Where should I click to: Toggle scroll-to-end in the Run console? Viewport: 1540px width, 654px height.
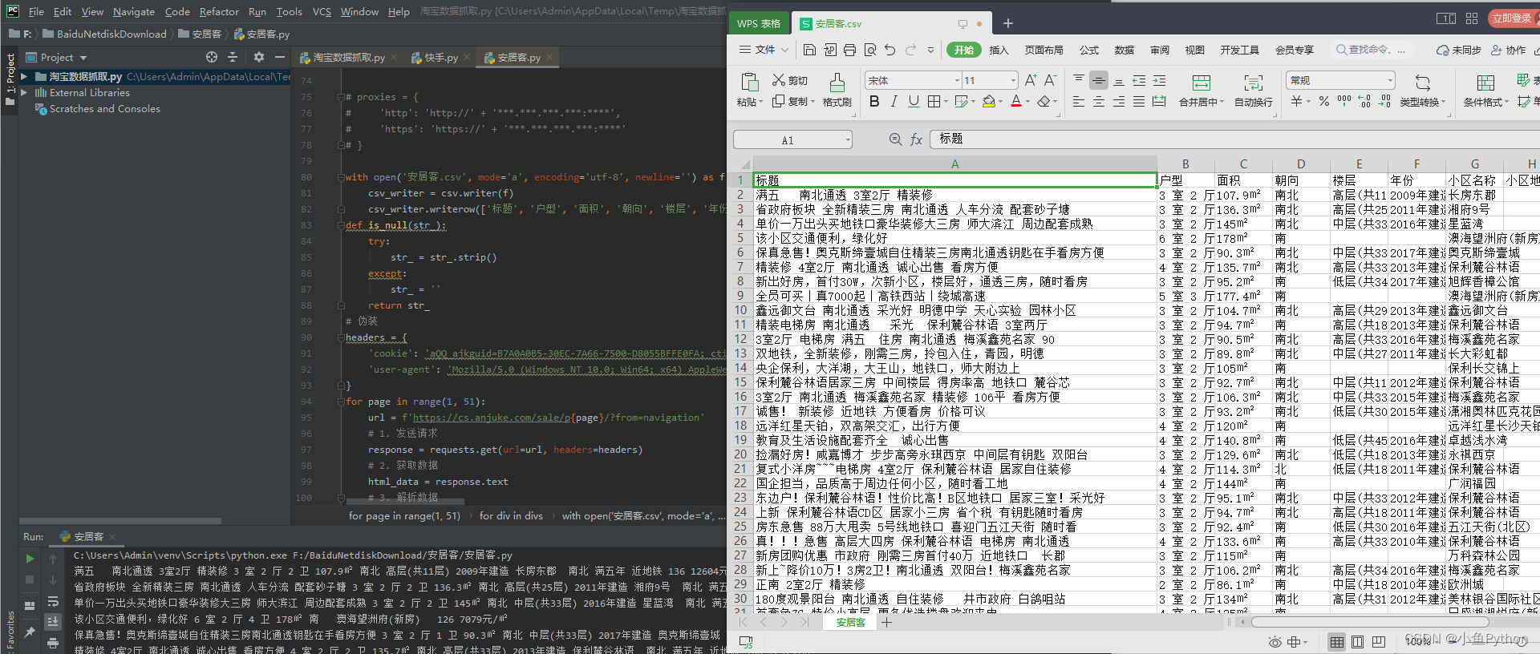[x=53, y=621]
